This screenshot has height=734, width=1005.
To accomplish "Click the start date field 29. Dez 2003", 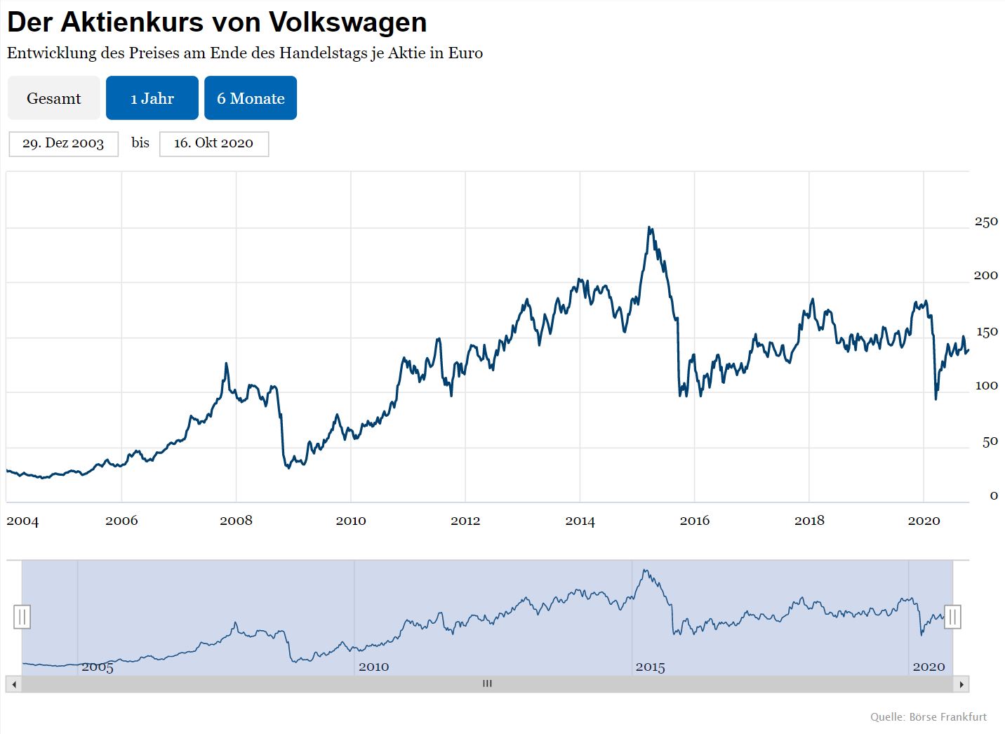I will [63, 143].
